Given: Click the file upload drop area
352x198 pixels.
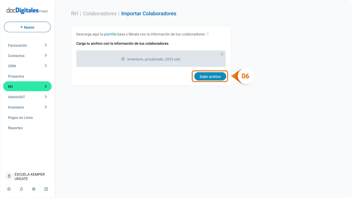Looking at the screenshot, I should click(151, 59).
